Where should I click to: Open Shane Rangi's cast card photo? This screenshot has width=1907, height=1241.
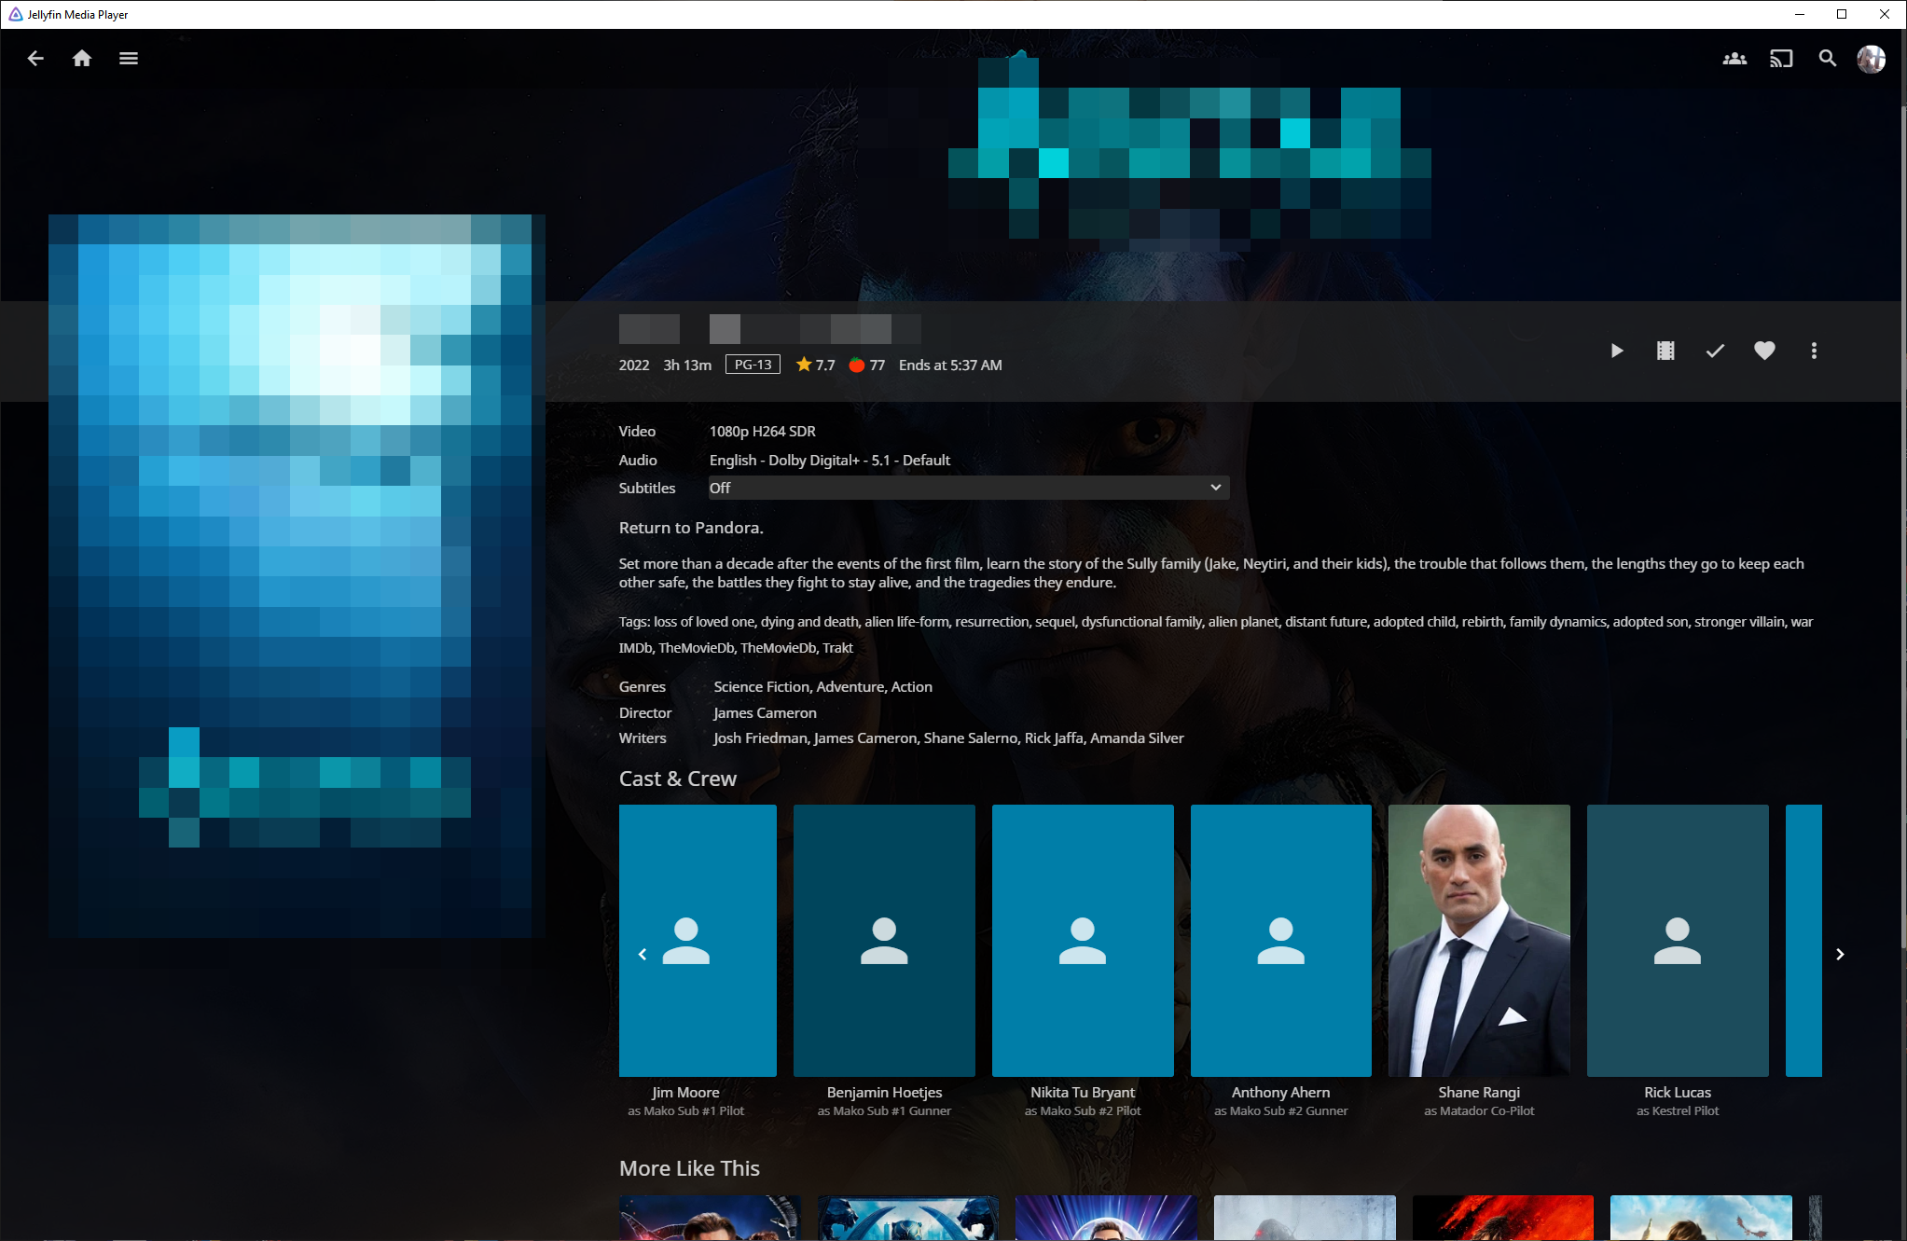pyautogui.click(x=1479, y=940)
